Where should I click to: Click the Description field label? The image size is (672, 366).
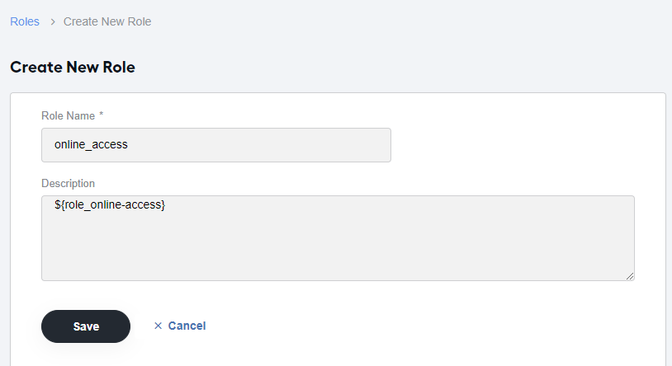pos(69,183)
